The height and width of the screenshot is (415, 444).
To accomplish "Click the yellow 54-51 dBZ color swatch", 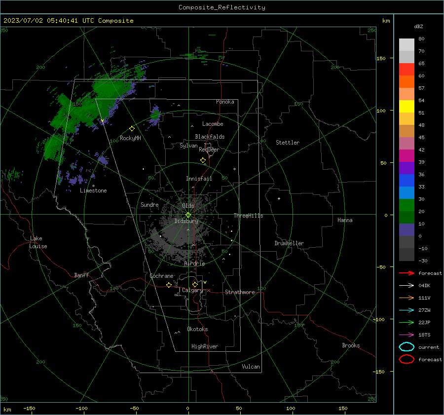I will (x=407, y=107).
